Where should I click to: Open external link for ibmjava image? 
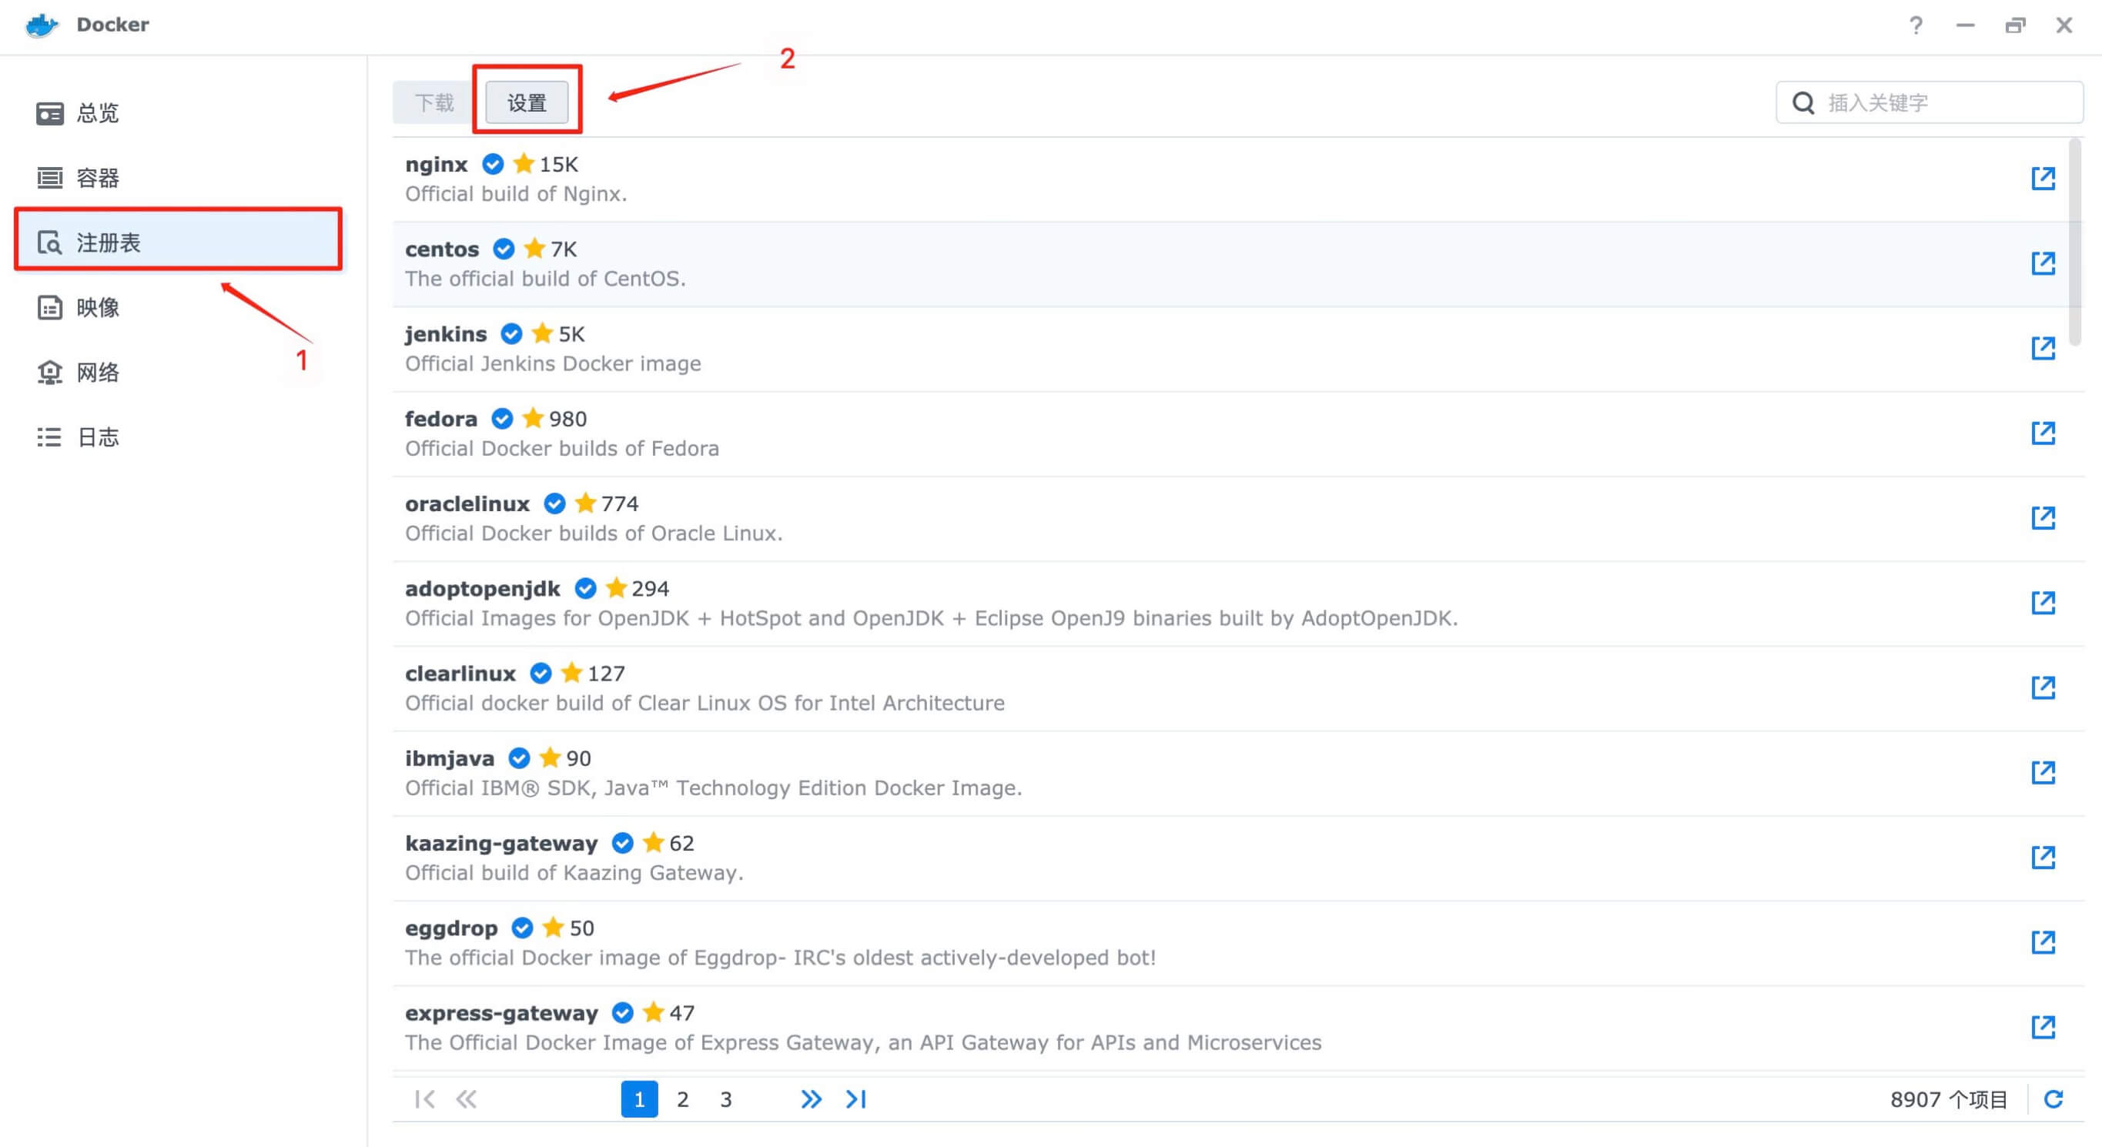tap(2043, 773)
